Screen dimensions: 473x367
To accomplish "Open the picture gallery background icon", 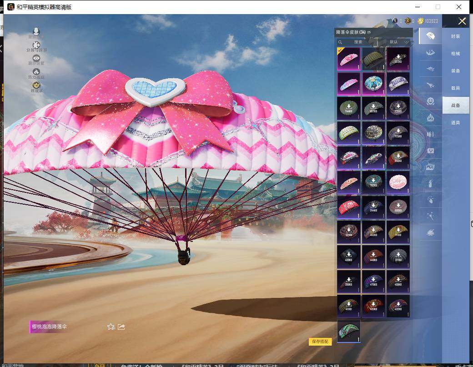I will (x=430, y=167).
